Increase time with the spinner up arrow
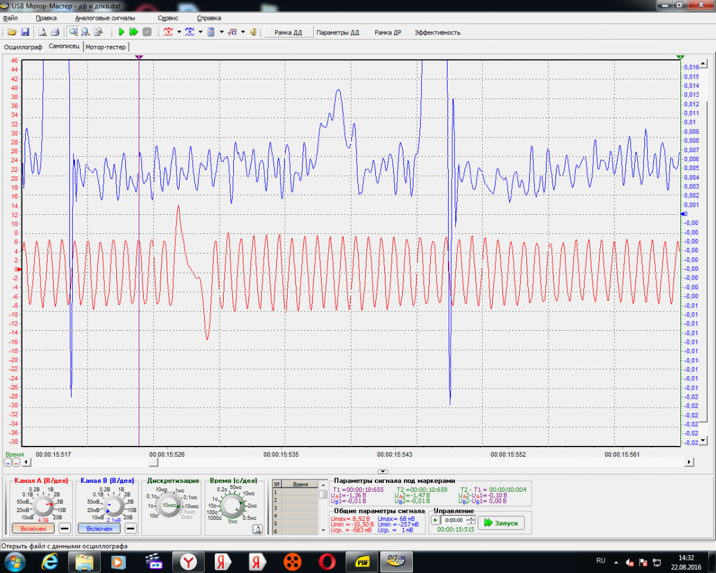Viewport: 716px width, 573px height. (471, 518)
